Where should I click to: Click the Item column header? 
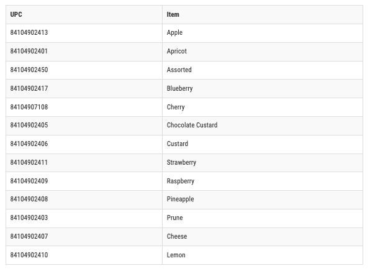tap(263, 15)
